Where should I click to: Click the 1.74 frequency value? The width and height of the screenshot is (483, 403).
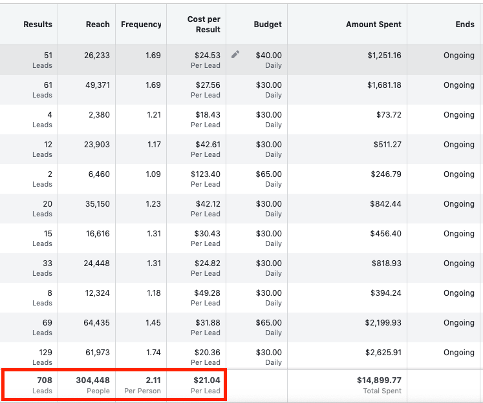pyautogui.click(x=153, y=353)
